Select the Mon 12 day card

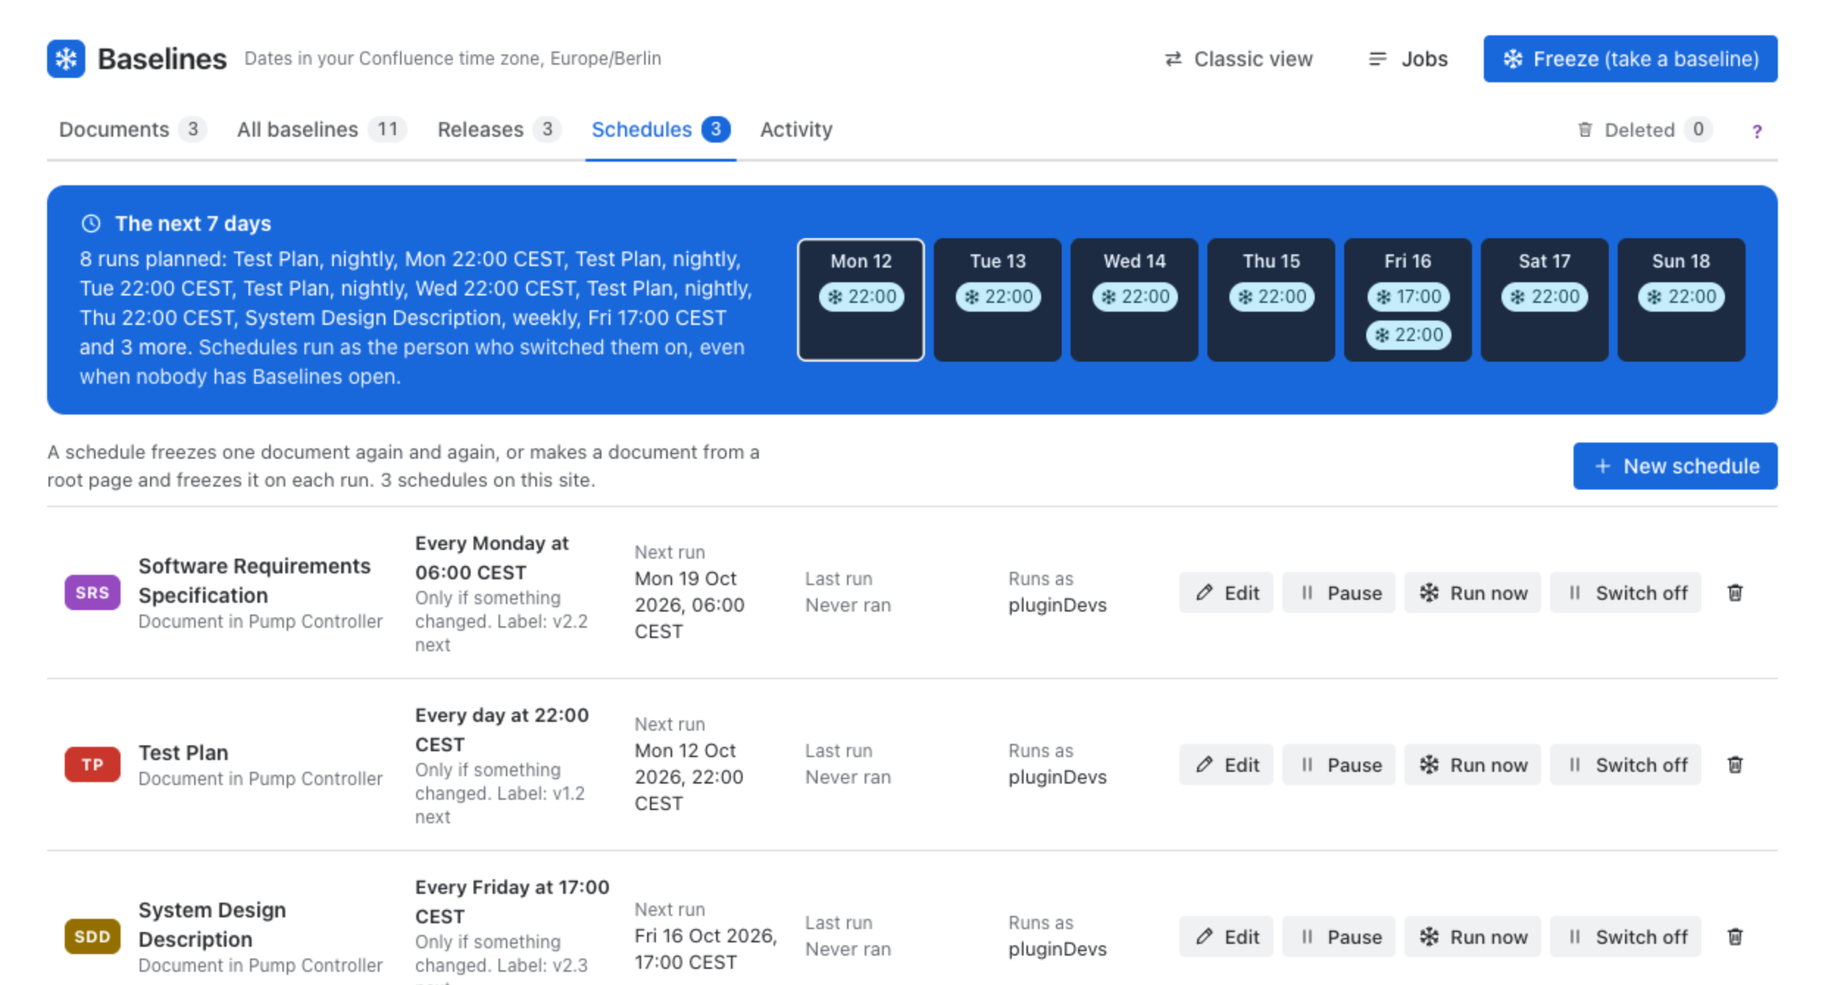tap(861, 299)
